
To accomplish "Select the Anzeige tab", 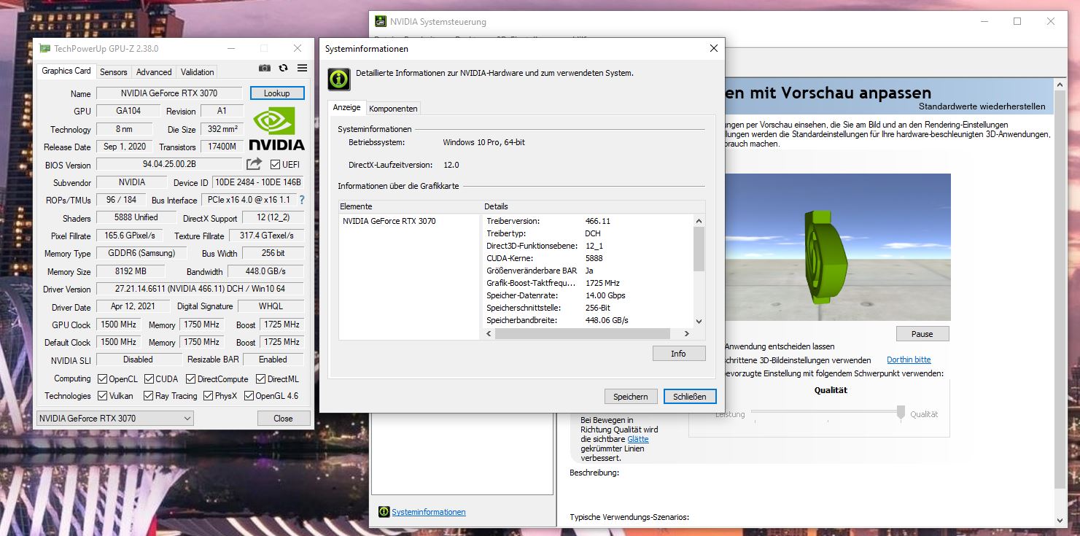I will 346,107.
